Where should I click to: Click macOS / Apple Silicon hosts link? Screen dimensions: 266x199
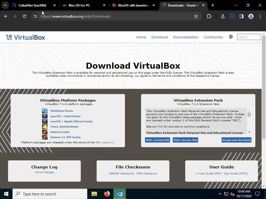click(x=71, y=121)
